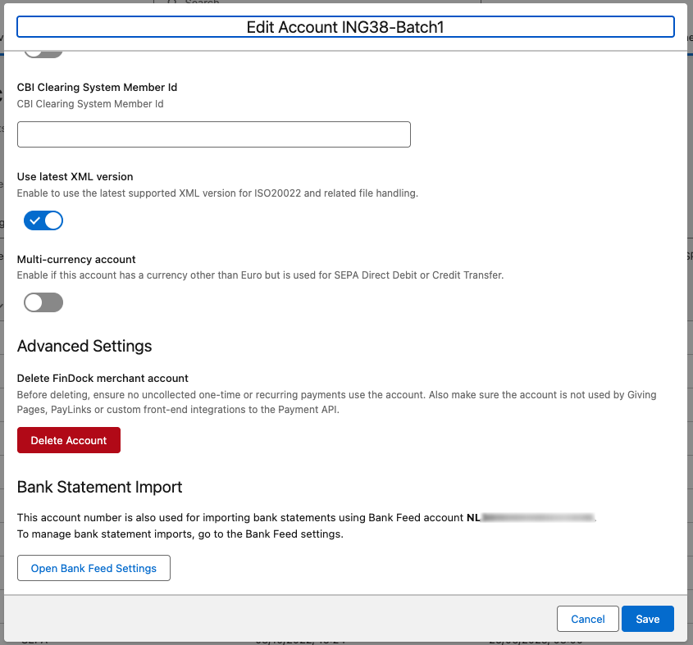Turn the Use latest XML version switch back on
693x645 pixels.
(43, 220)
